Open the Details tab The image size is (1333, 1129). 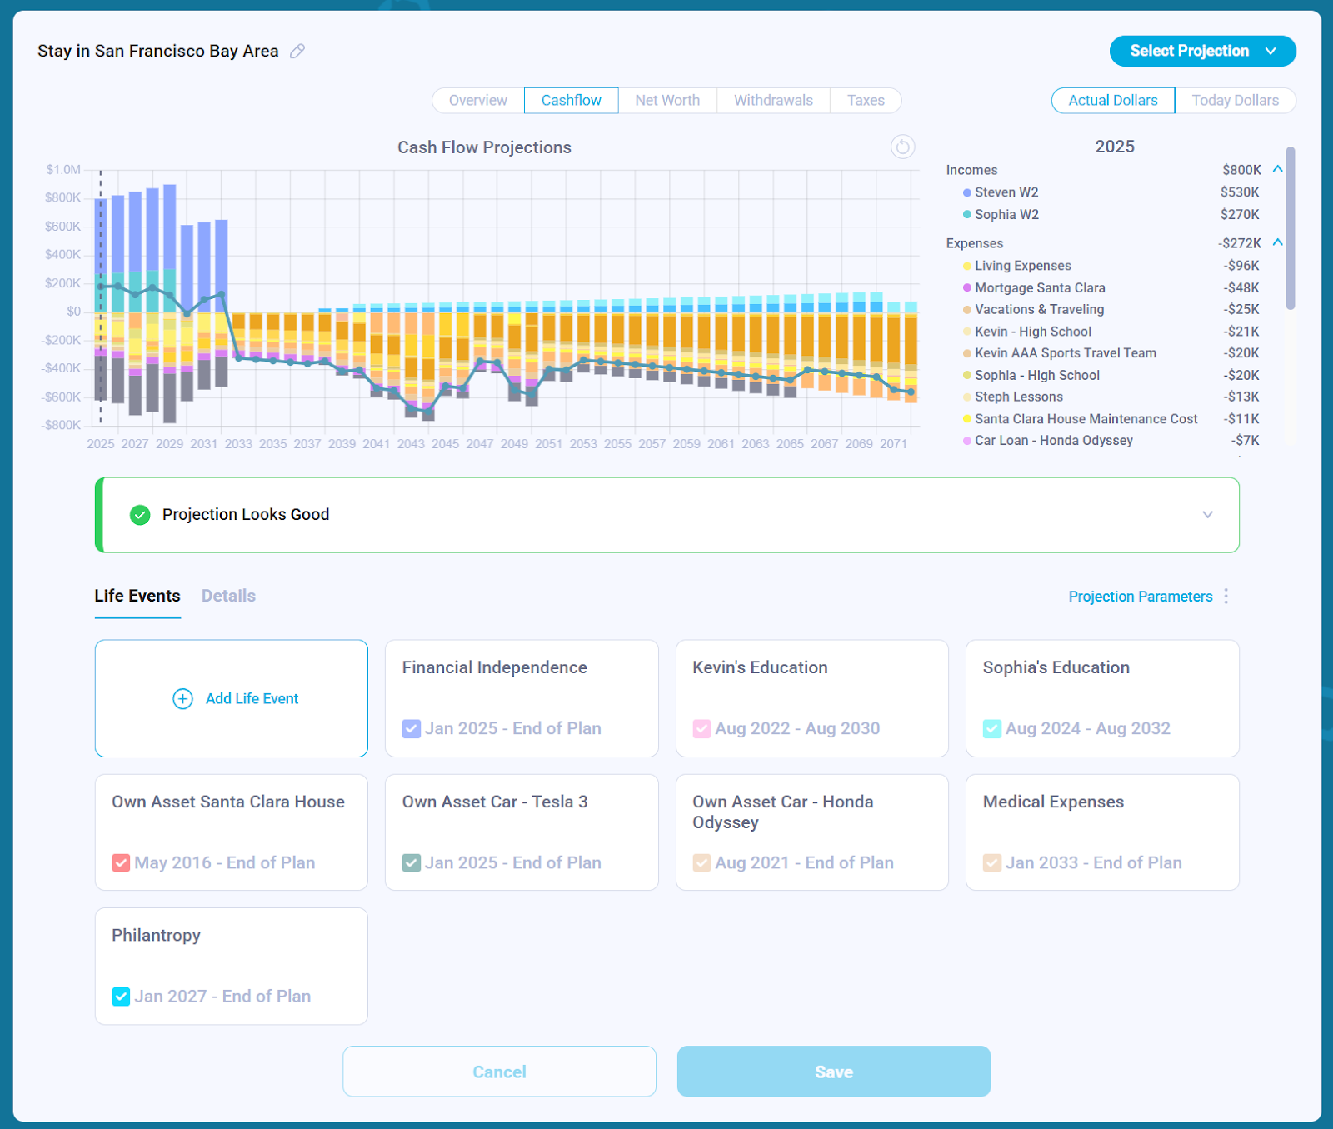(228, 597)
